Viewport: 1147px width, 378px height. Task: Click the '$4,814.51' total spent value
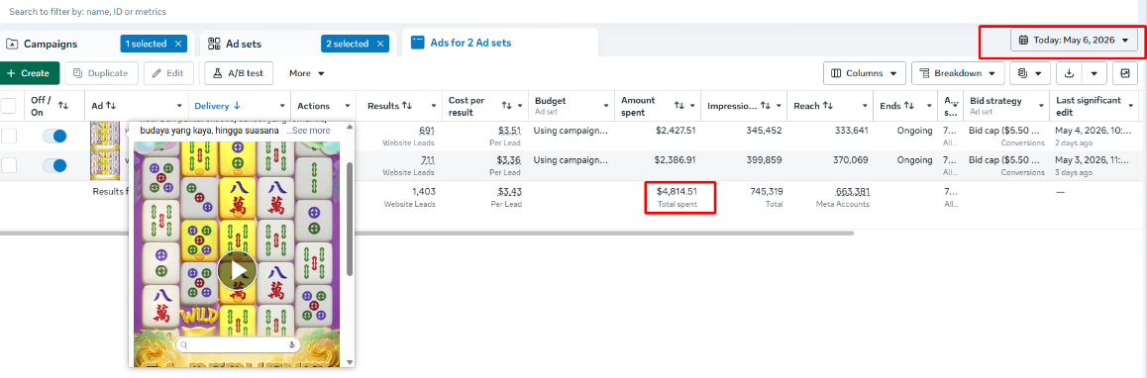[x=677, y=192]
